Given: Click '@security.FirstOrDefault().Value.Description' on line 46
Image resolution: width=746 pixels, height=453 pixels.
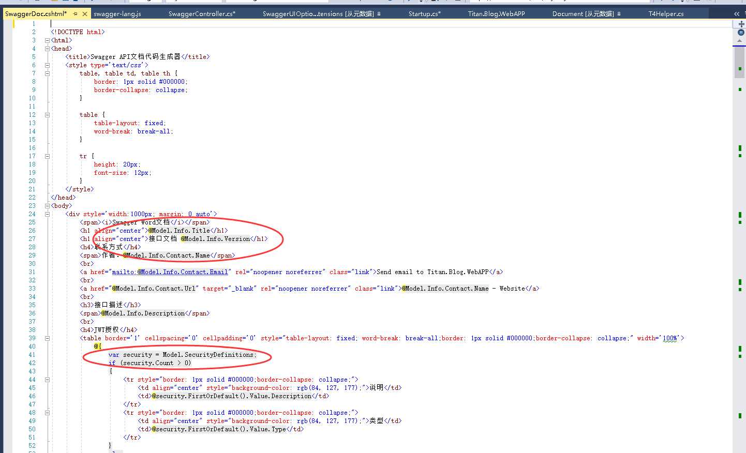Looking at the screenshot, I should tap(232, 396).
